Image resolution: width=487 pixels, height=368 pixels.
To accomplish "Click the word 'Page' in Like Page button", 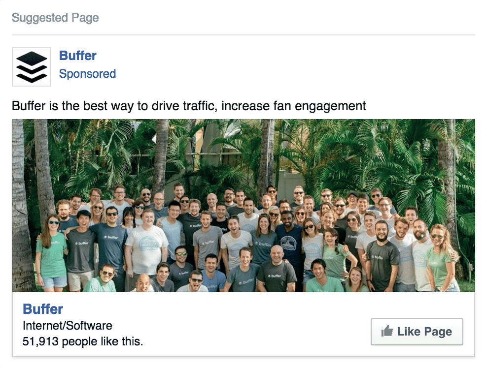I will pyautogui.click(x=438, y=332).
